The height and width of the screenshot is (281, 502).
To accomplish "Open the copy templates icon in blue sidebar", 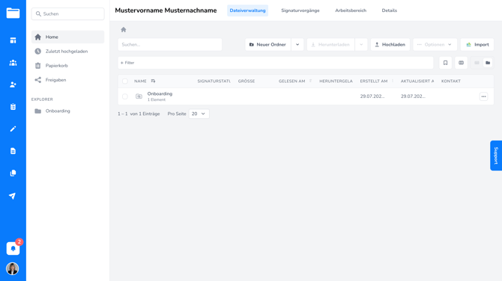I will pos(13,173).
